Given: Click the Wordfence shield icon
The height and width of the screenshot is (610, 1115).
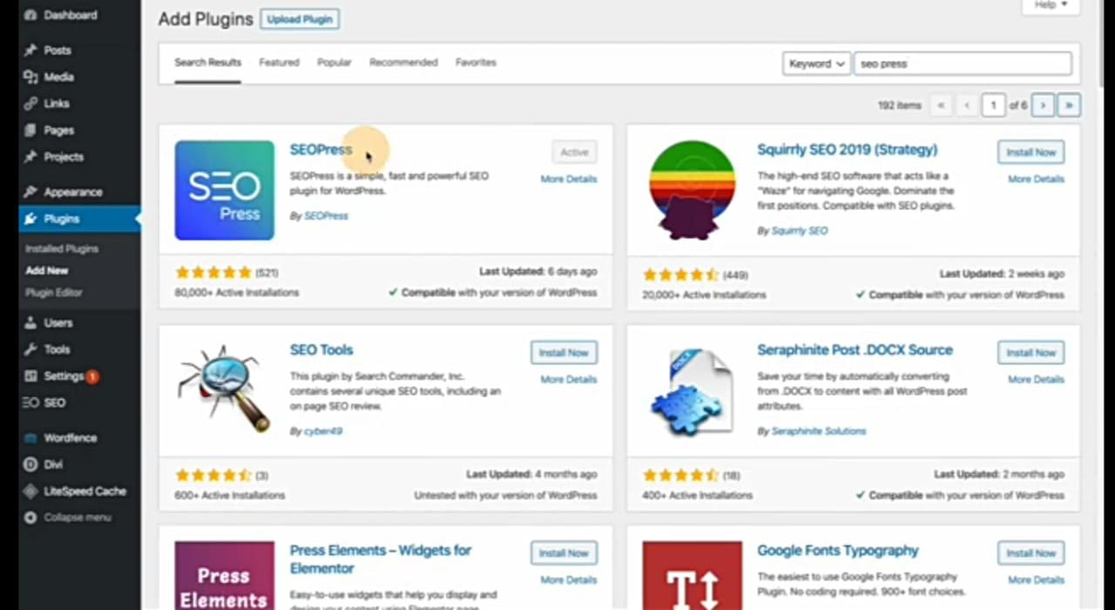Looking at the screenshot, I should pyautogui.click(x=30, y=437).
